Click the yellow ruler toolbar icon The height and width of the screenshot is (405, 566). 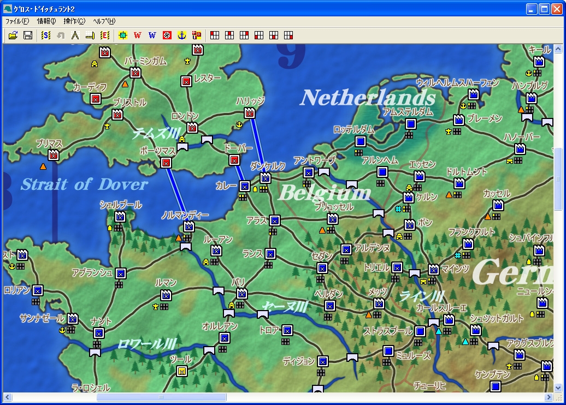coord(90,35)
